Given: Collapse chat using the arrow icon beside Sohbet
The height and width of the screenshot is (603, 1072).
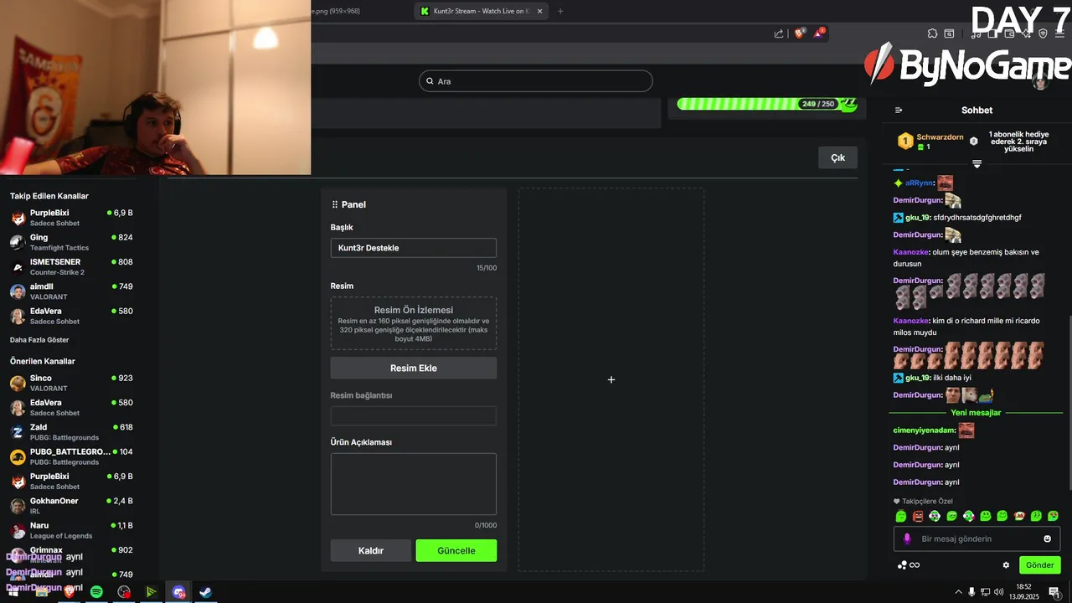Looking at the screenshot, I should click(x=899, y=111).
